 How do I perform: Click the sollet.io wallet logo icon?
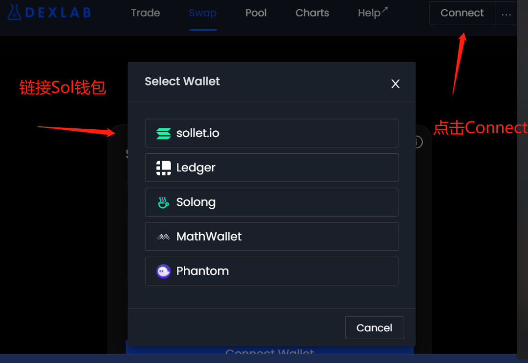point(163,133)
